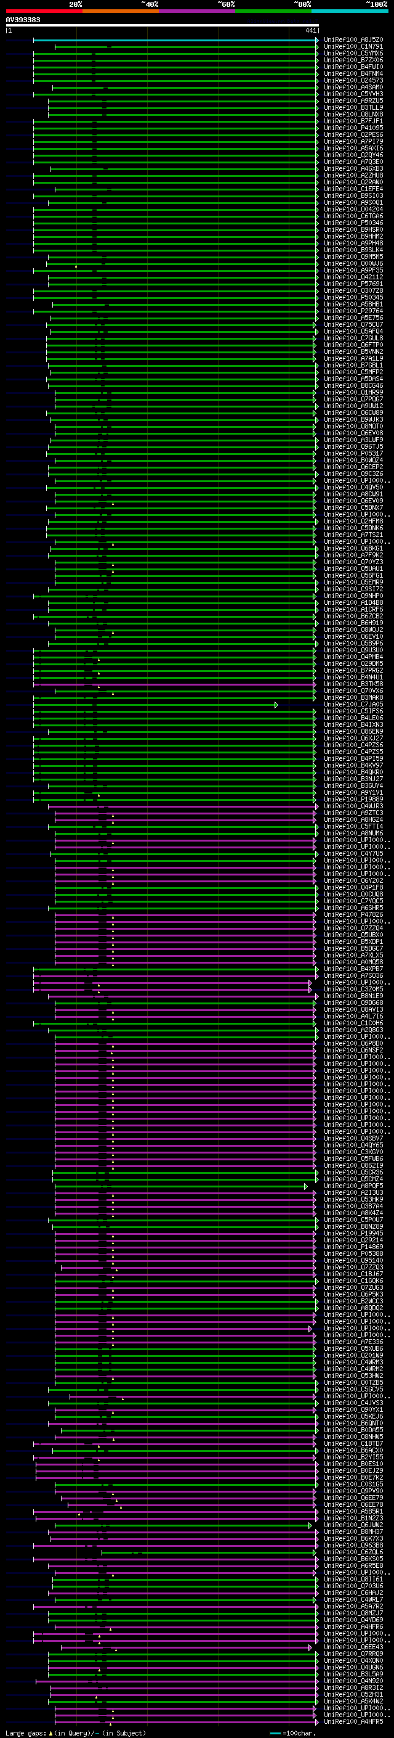The width and height of the screenshot is (394, 1738).
Task: Select hit UniRef100_P47826
Action: (x=353, y=914)
